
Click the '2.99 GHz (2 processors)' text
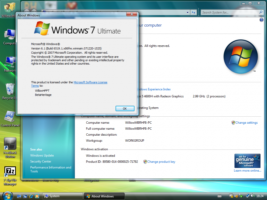coord(209,96)
